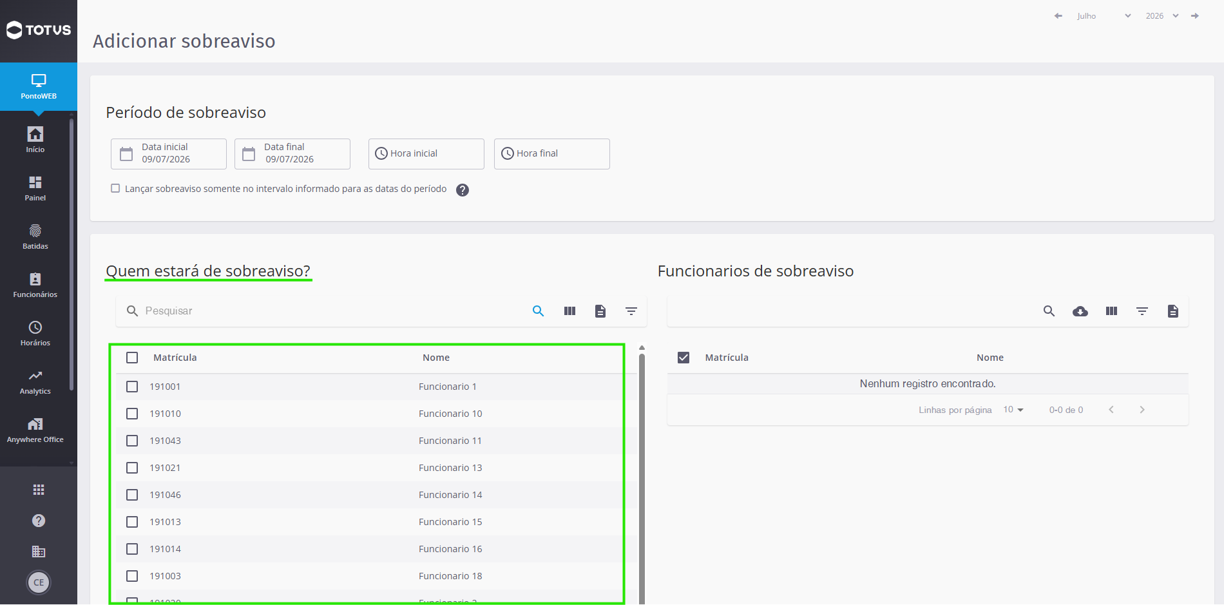Check the row for matrícula 191043
Viewport: 1224px width, 605px height.
click(132, 441)
